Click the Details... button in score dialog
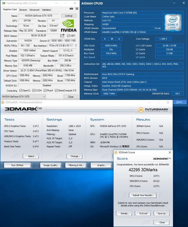The image size is (188, 227). 125,213
